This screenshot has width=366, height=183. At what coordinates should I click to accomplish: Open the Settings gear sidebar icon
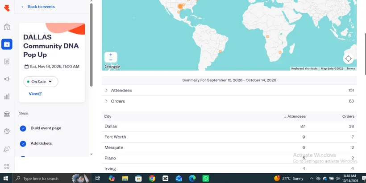[x=7, y=131]
